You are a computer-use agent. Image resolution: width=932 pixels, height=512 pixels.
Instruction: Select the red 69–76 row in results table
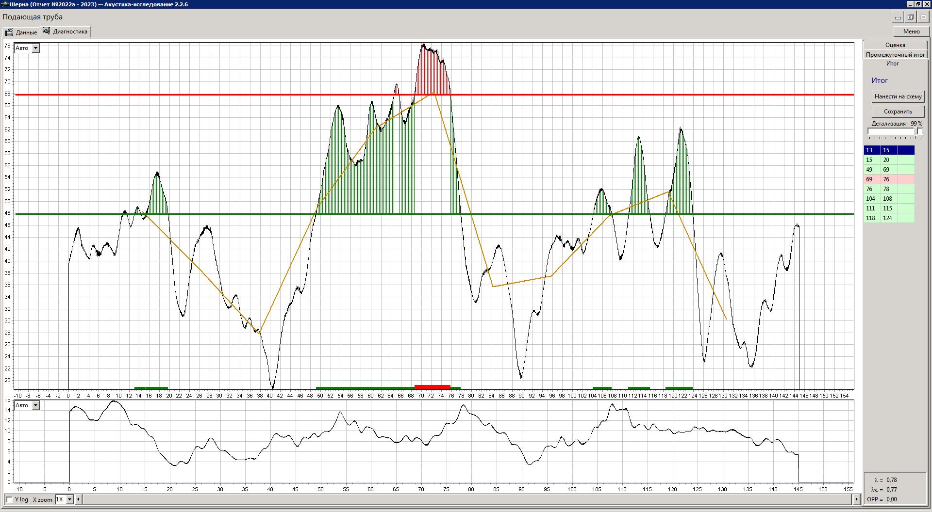point(889,179)
